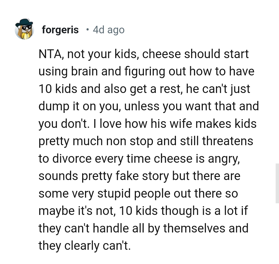Click the hat on the avatar image
Viewport: 279px width, 264px height.
coord(25,22)
